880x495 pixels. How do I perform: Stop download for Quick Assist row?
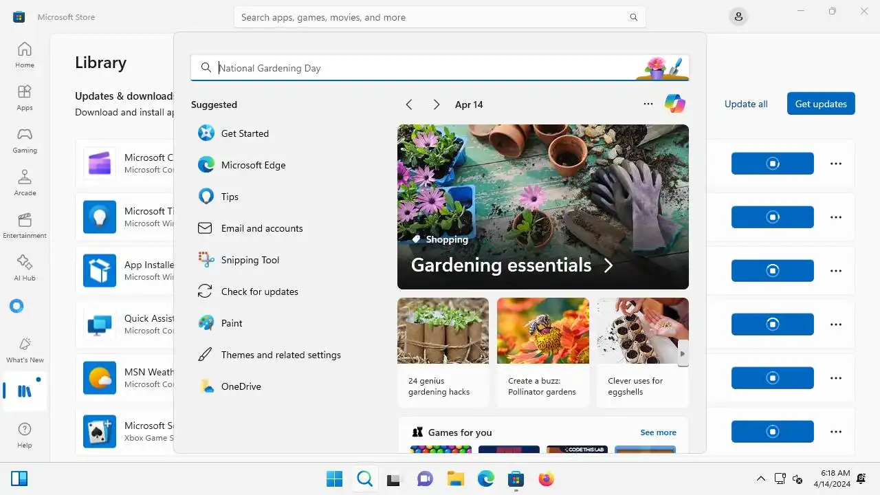pos(773,324)
